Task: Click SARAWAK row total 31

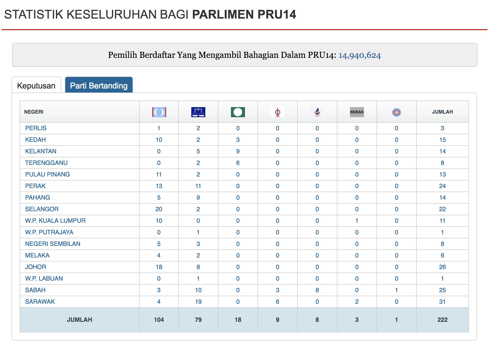Action: [442, 302]
